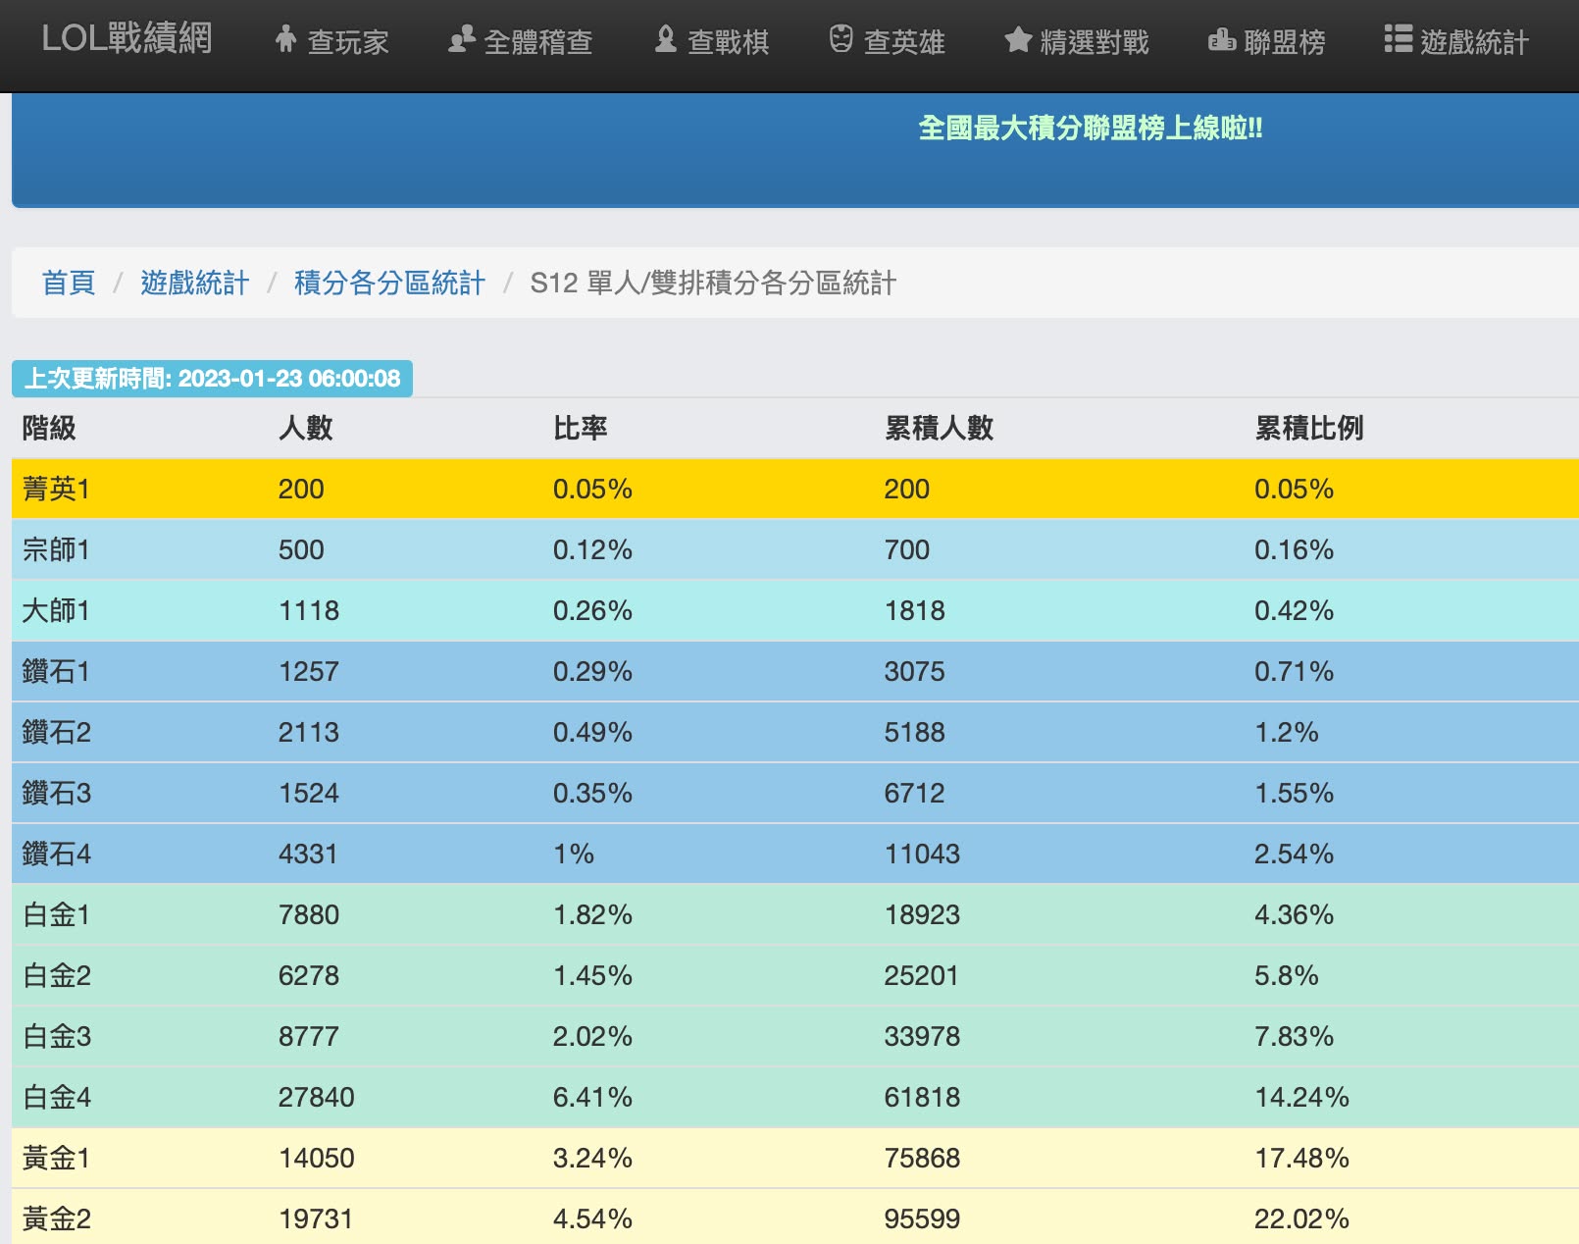Viewport: 1579px width, 1244px height.
Task: Click the 0.42% cumulative ratio for 大師1
Action: coord(1295,610)
